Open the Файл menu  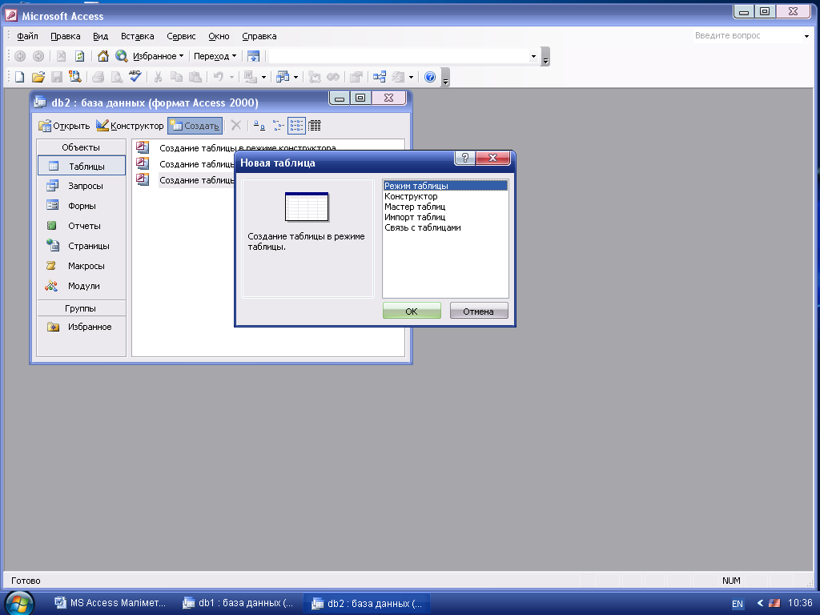coord(27,36)
